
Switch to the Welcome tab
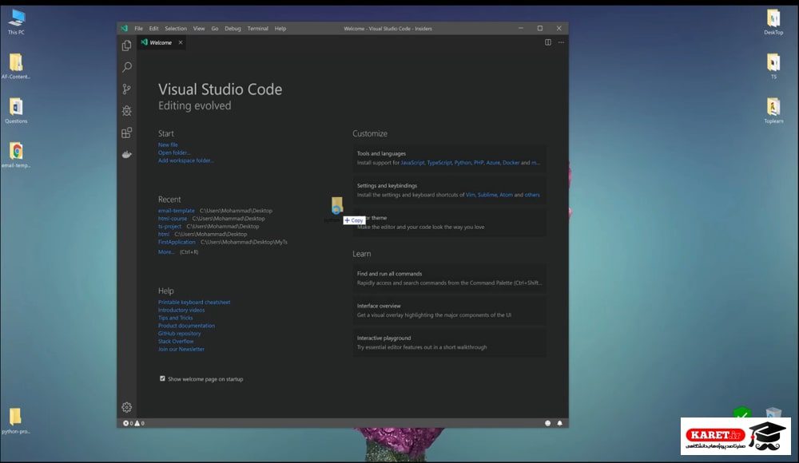[x=161, y=42]
